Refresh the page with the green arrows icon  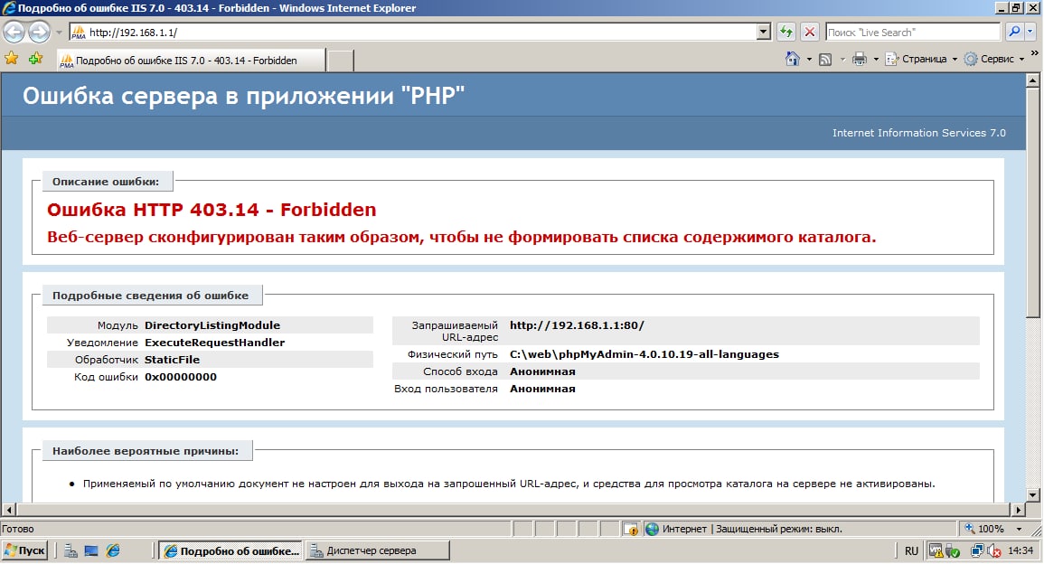click(x=786, y=32)
